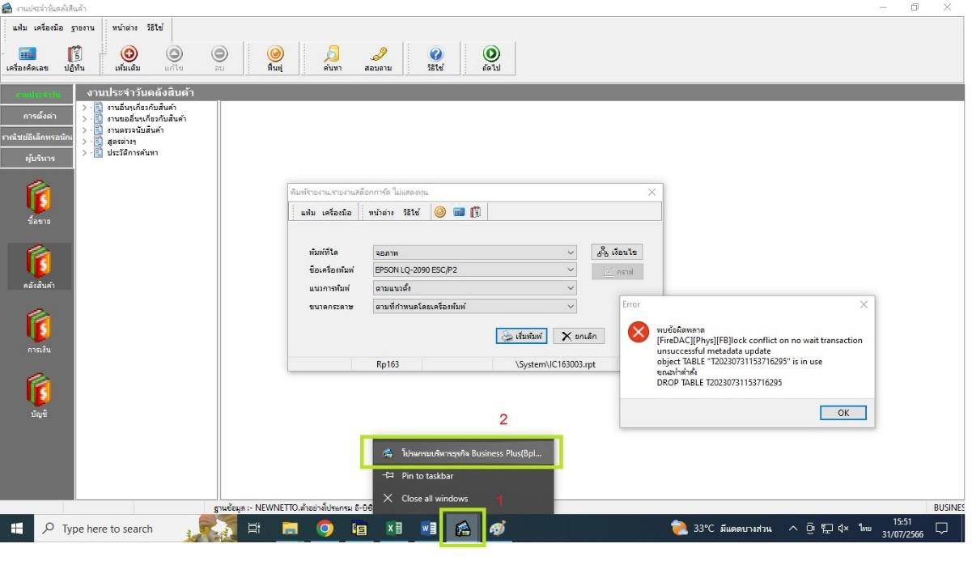Click the ค้นหา search icon
The image size is (972, 565).
click(332, 54)
